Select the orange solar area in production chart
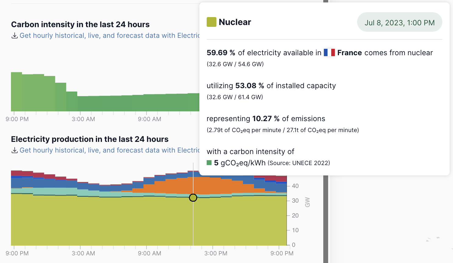This screenshot has height=263, width=453. 183,185
